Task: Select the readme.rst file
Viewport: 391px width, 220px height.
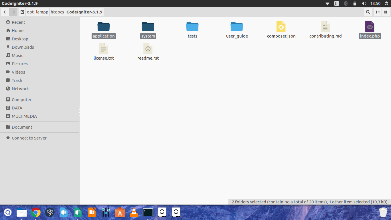Action: [148, 52]
